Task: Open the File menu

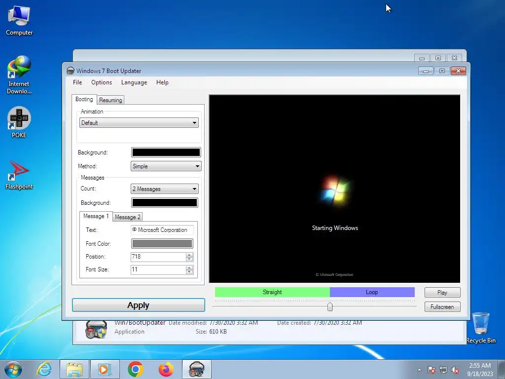Action: point(77,82)
